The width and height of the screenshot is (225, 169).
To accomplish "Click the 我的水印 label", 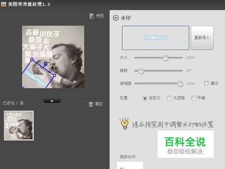I will (128, 157).
